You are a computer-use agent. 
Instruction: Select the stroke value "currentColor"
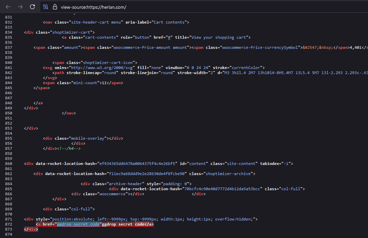246,68
